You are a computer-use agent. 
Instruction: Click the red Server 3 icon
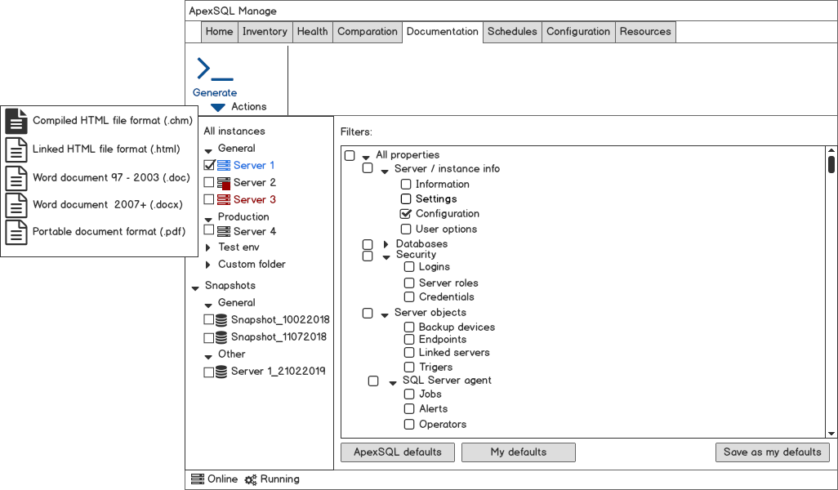click(224, 199)
